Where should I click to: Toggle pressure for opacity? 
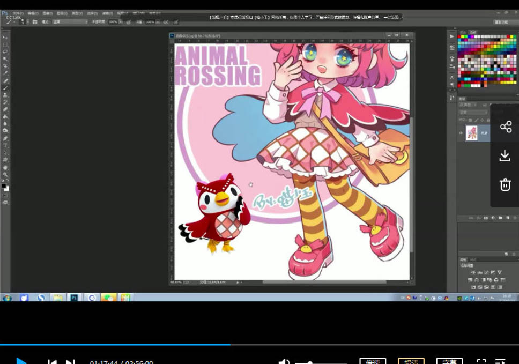tap(129, 22)
